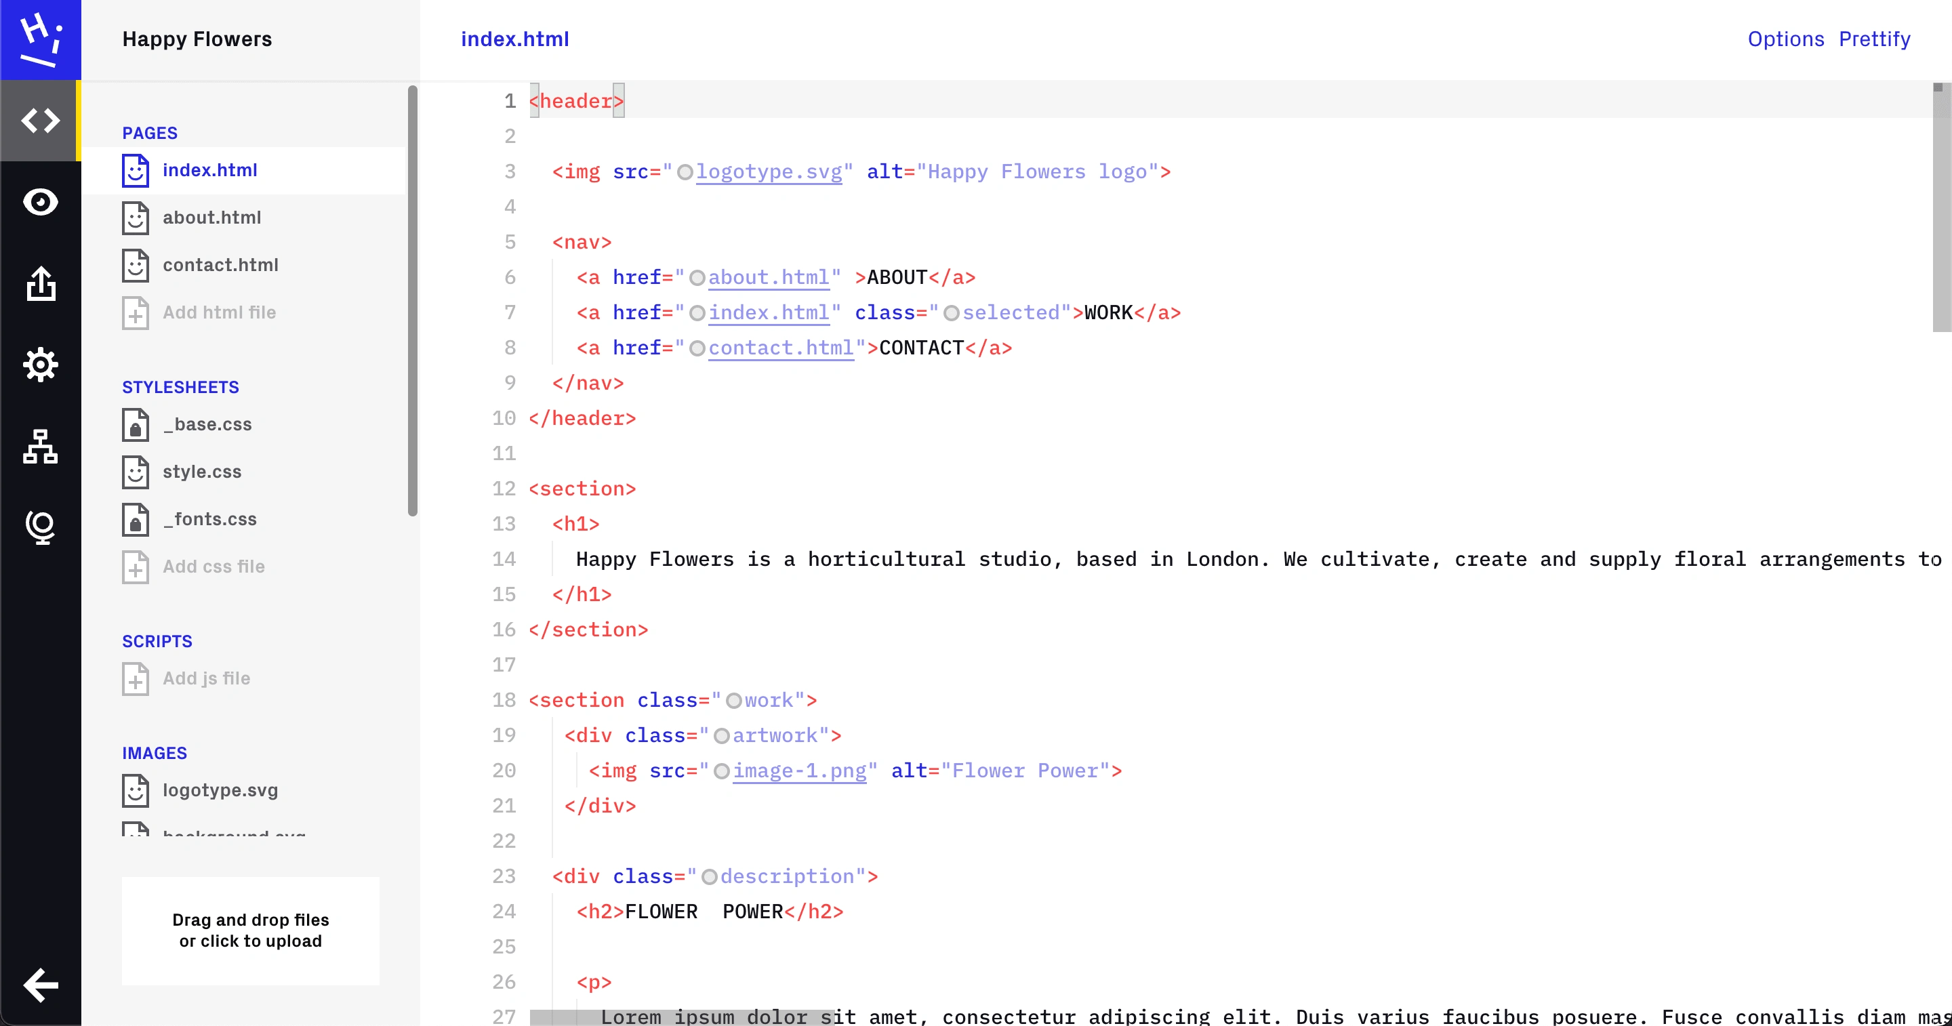This screenshot has height=1026, width=1952.
Task: Click the Prettify button top right
Action: coord(1875,37)
